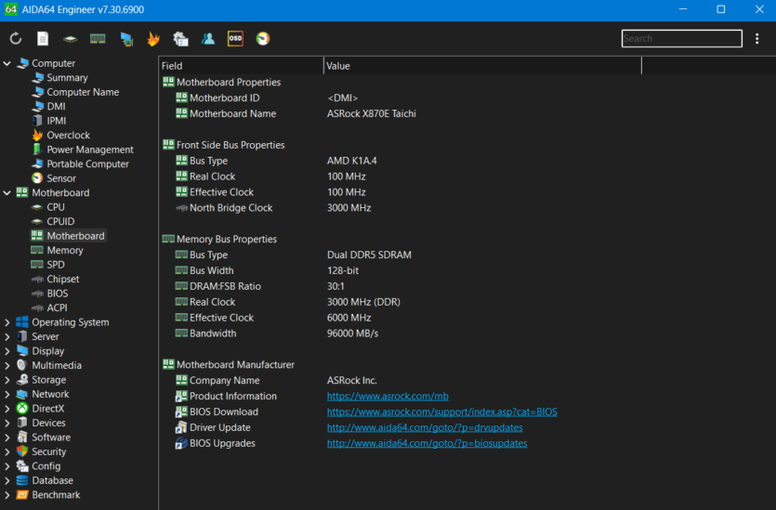Click the Refresh toolbar icon
Image resolution: width=776 pixels, height=510 pixels.
point(16,39)
